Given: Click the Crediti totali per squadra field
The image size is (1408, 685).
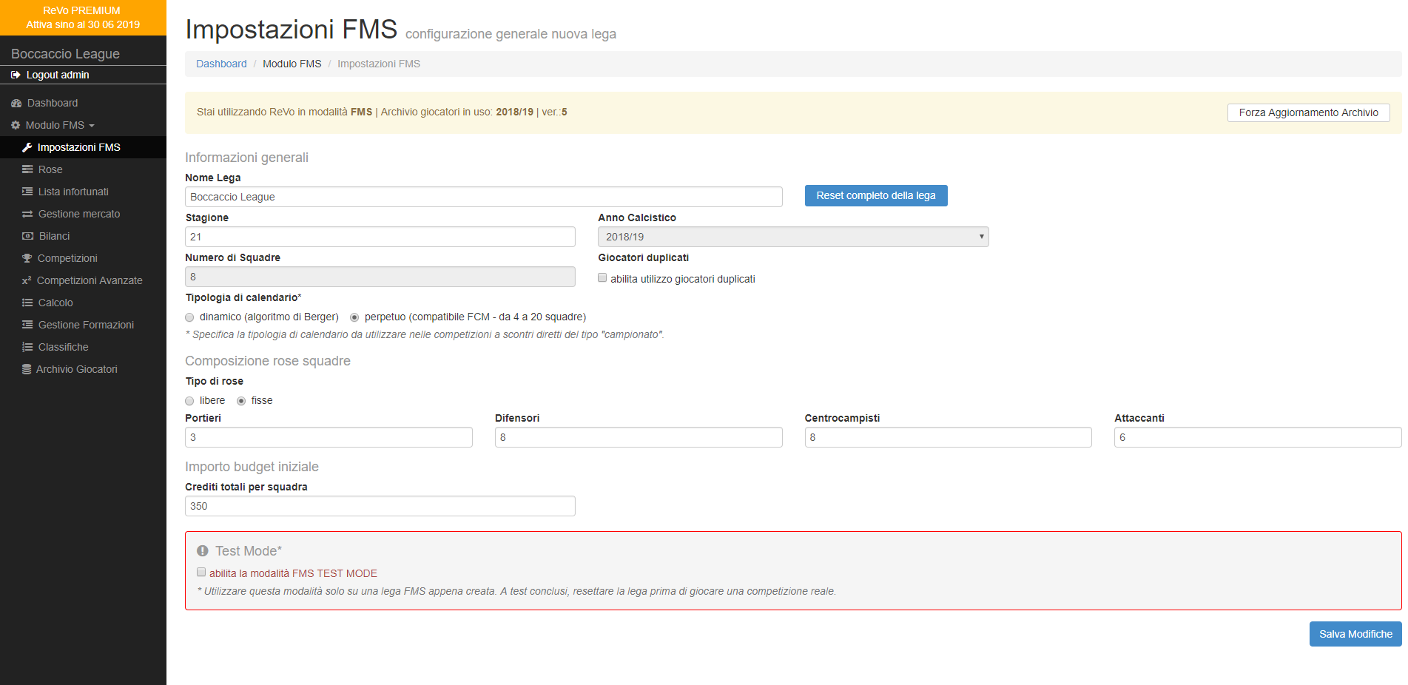Looking at the screenshot, I should pos(380,506).
